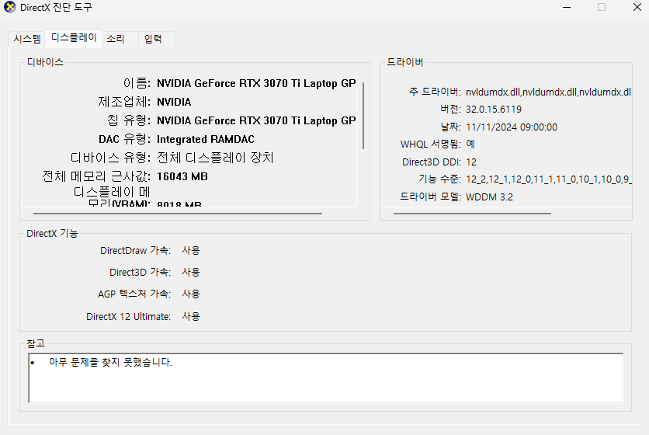Click the 칩 유형 GPU value
Viewport: 649px width, 435px height.
tap(256, 120)
